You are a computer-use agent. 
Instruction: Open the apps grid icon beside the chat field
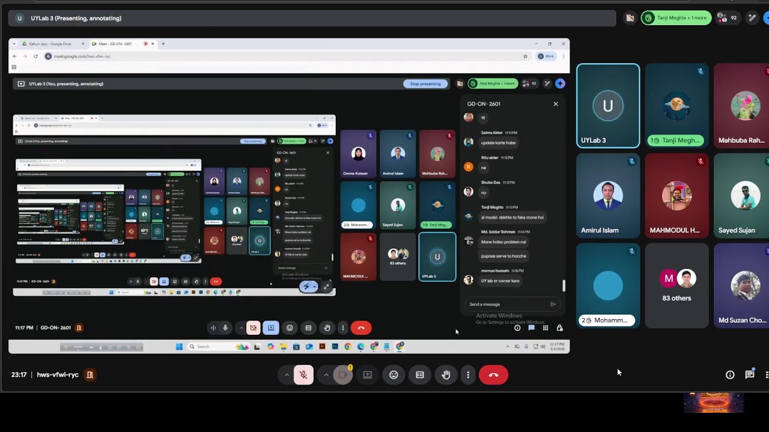tap(546, 328)
